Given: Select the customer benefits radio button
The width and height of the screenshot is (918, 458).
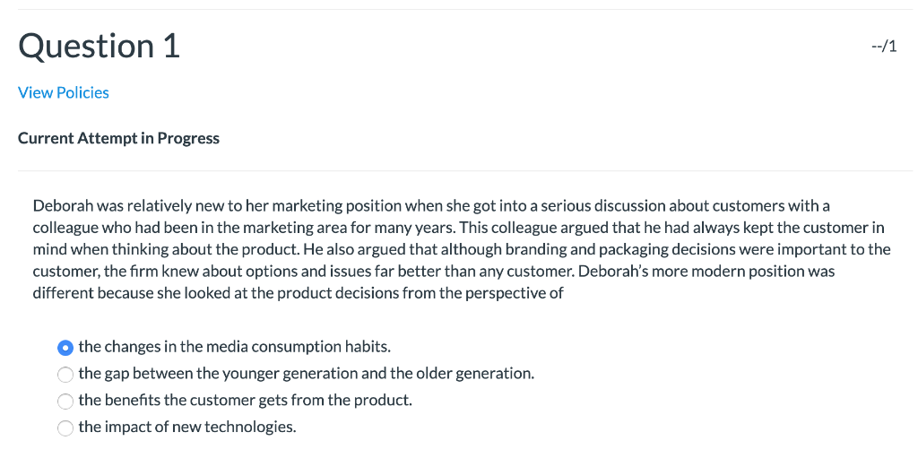Looking at the screenshot, I should click(x=65, y=402).
